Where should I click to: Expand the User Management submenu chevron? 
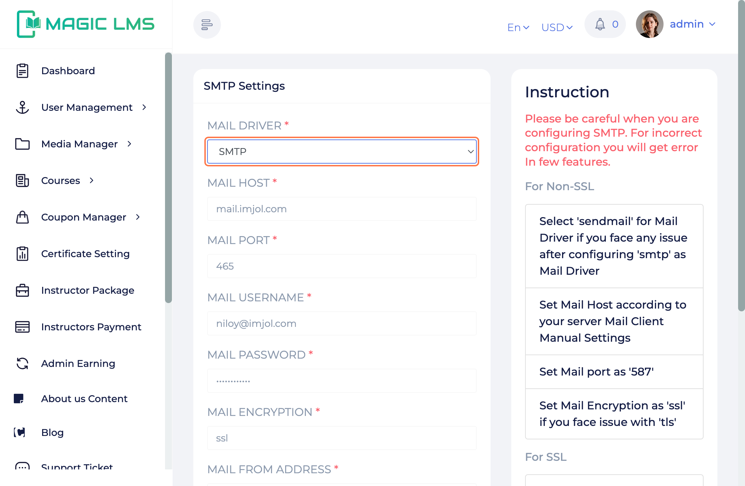point(144,107)
